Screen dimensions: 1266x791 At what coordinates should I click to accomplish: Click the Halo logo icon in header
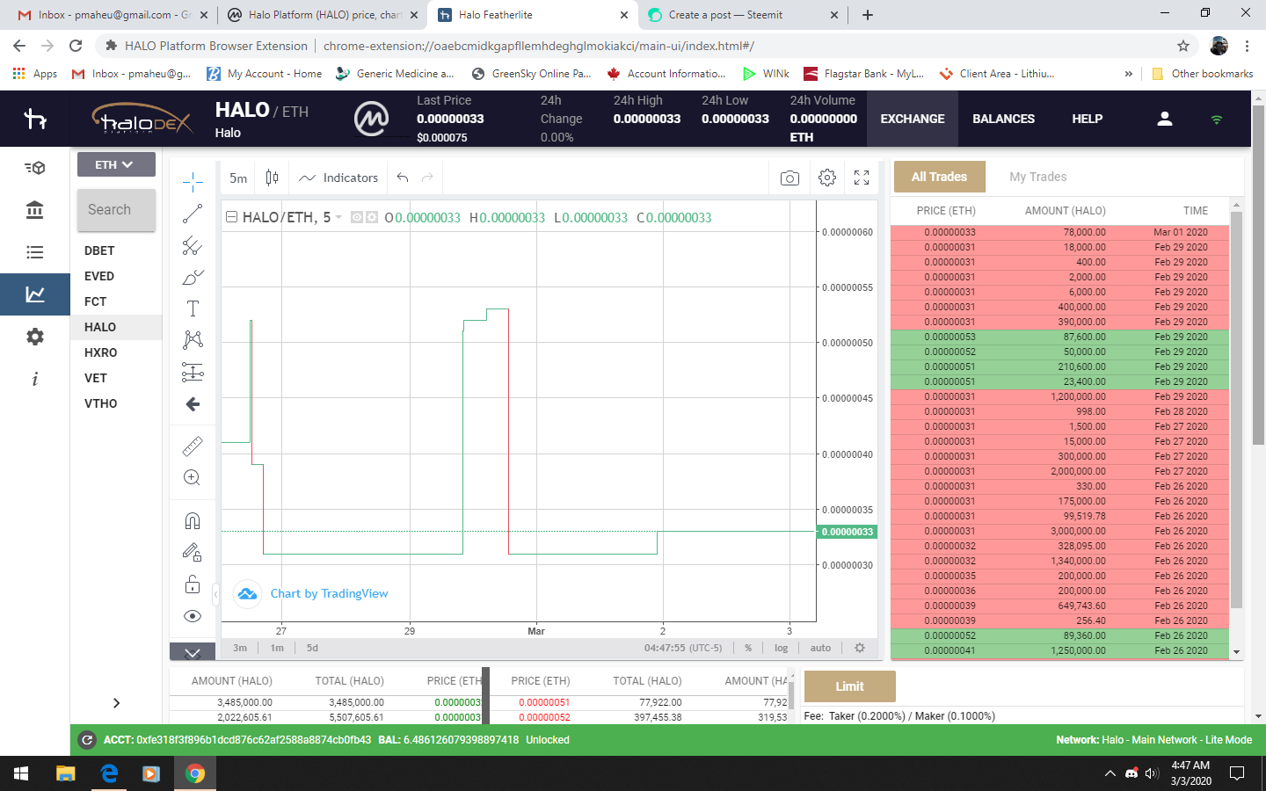(x=35, y=119)
